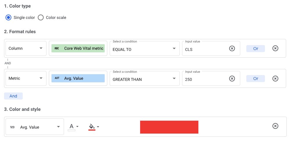Click the red color preview swatch
This screenshot has height=144, width=294.
click(x=169, y=127)
